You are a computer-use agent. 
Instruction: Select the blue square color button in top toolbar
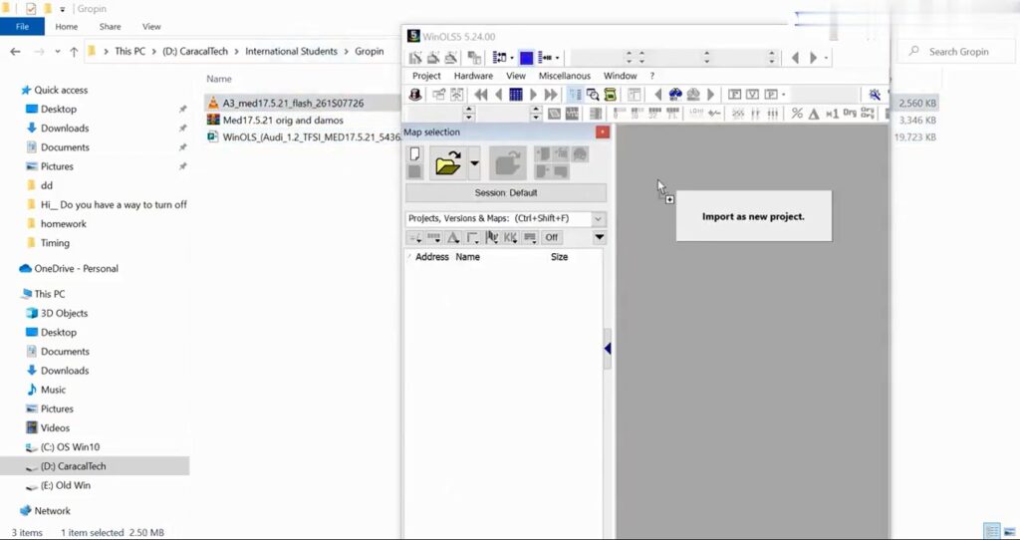tap(526, 58)
